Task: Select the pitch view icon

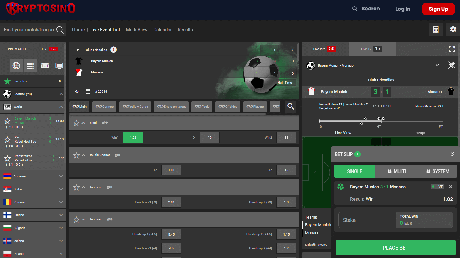Action: 45,65
